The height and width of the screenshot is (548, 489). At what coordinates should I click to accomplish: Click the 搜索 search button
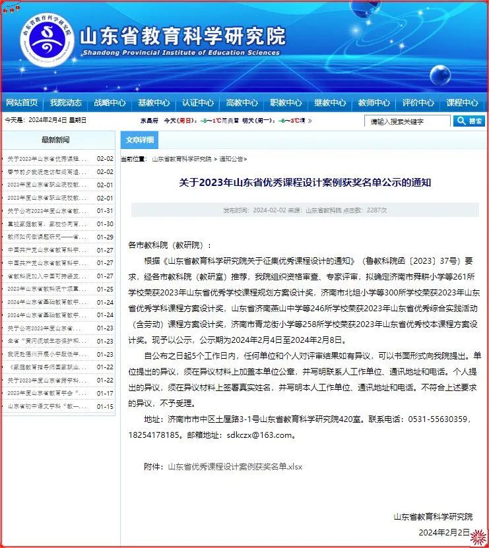[469, 121]
